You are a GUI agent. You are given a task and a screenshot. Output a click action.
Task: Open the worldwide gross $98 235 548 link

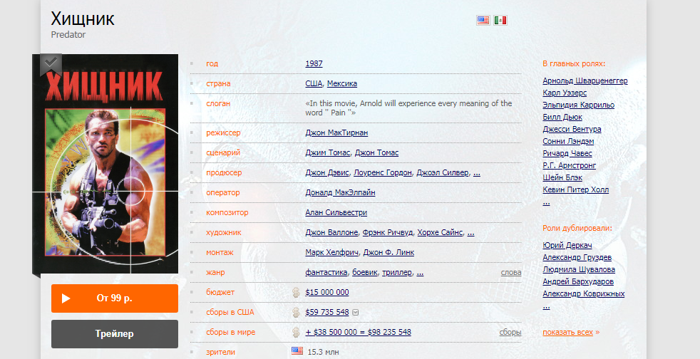(358, 332)
